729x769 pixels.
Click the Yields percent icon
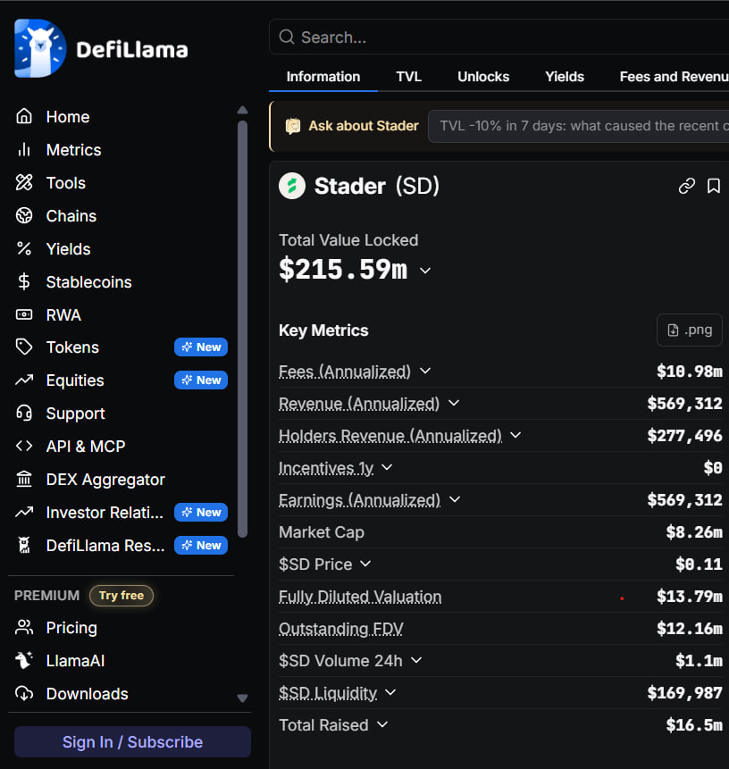(x=24, y=248)
